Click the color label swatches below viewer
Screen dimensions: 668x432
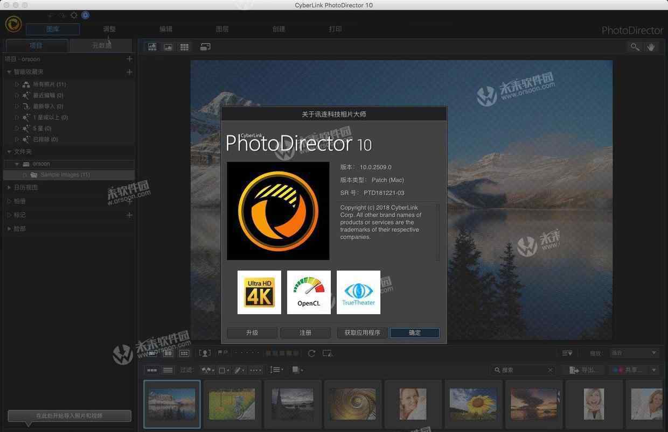point(282,353)
